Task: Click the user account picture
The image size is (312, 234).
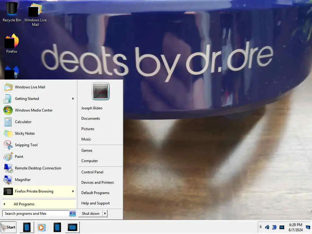Action: click(101, 91)
